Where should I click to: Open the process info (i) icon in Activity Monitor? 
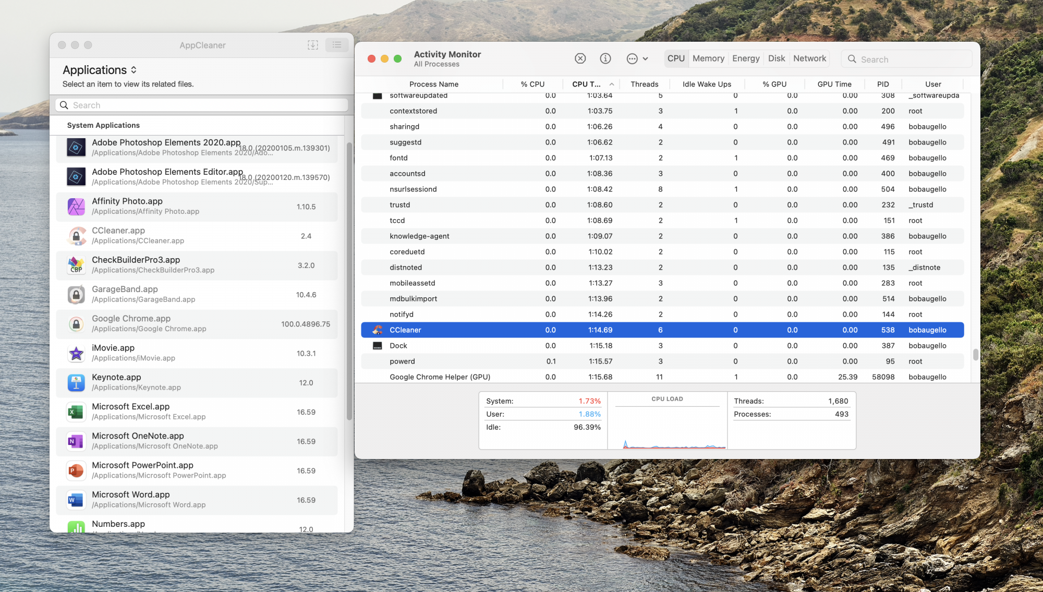pyautogui.click(x=605, y=58)
